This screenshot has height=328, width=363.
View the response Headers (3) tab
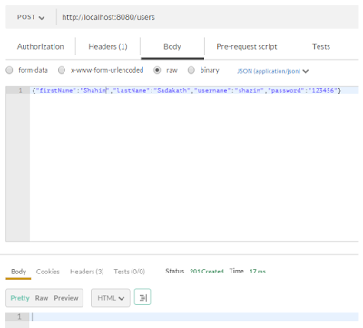click(x=87, y=272)
